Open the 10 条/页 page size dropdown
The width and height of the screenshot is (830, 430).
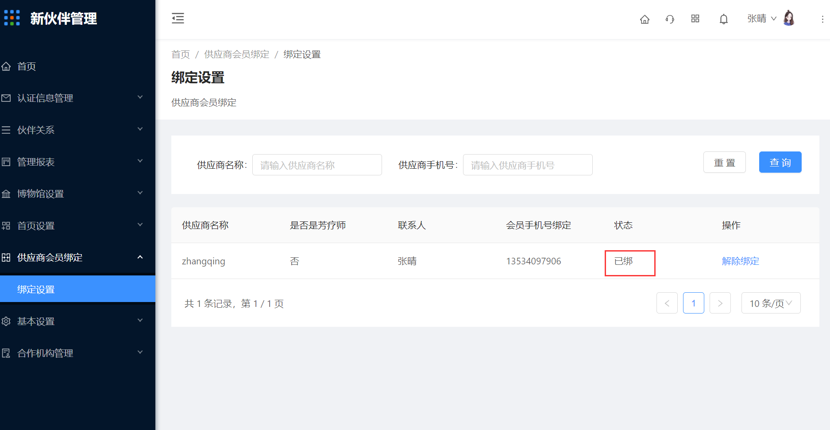click(771, 303)
